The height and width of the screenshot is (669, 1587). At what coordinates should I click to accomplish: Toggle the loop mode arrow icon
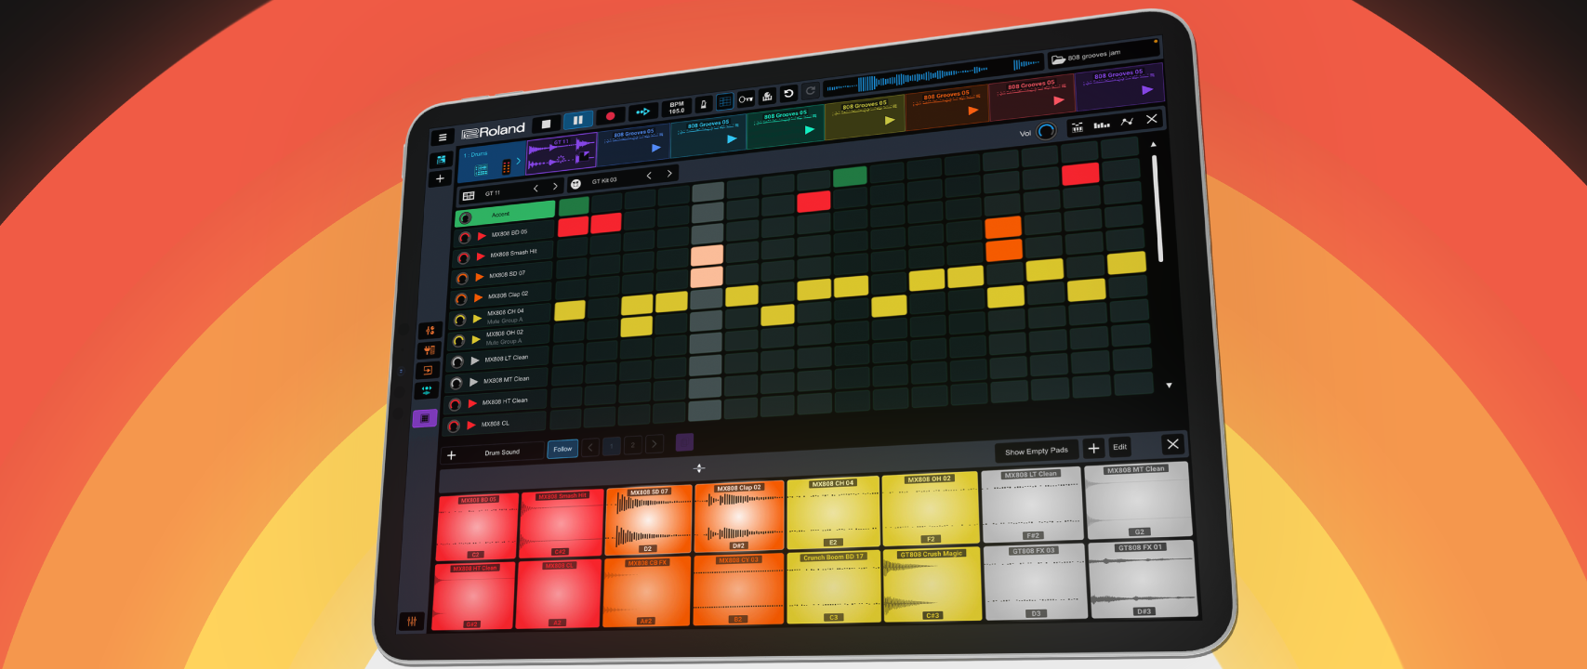coord(642,112)
